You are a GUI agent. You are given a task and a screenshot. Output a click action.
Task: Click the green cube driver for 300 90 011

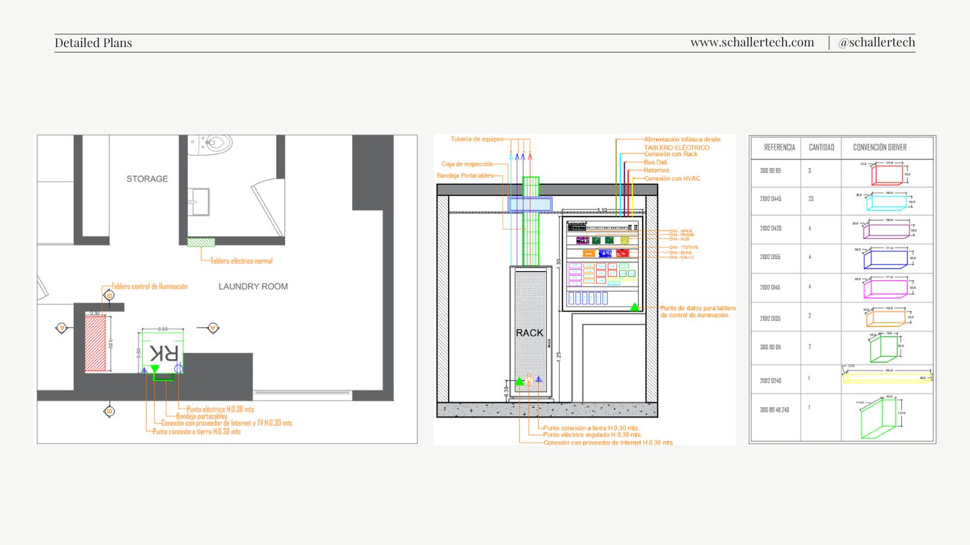pyautogui.click(x=884, y=350)
